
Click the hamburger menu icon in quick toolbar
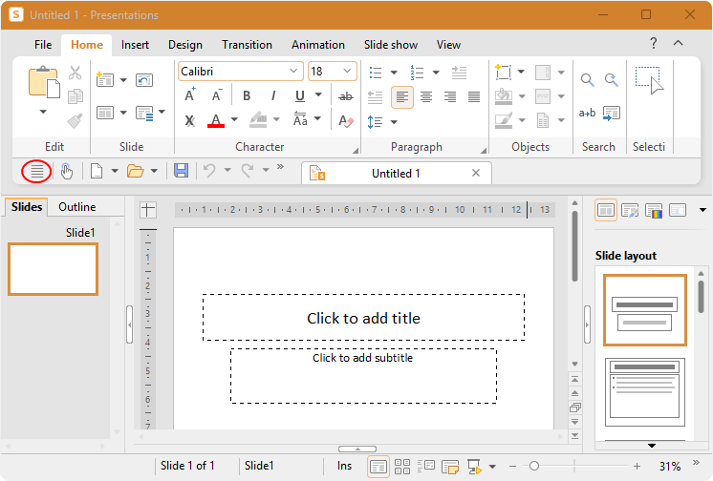pos(37,171)
